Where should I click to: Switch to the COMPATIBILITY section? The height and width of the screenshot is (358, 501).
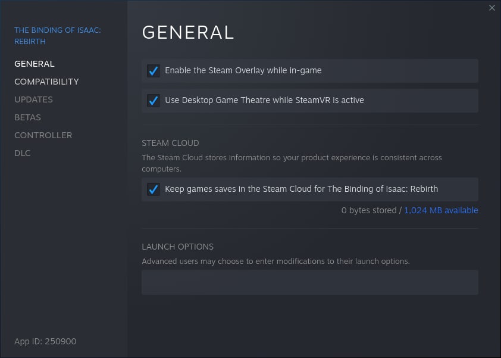click(x=46, y=82)
